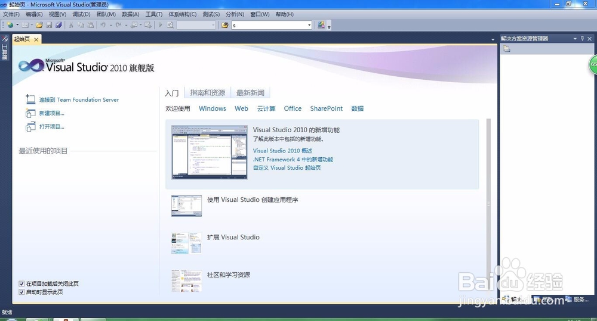Click the Paste toolbar icon
This screenshot has height=321, width=597.
click(x=90, y=25)
